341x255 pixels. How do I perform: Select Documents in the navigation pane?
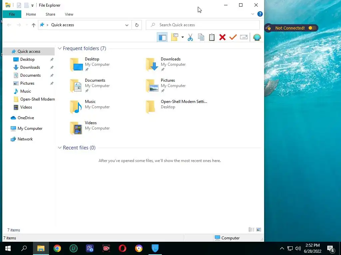pos(30,75)
